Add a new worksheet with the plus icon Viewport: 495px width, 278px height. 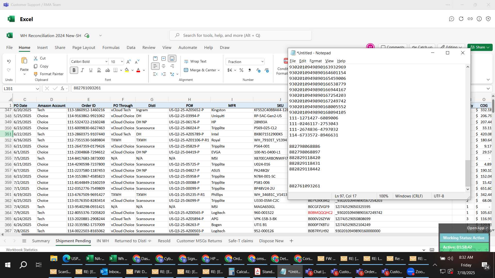pos(291,241)
